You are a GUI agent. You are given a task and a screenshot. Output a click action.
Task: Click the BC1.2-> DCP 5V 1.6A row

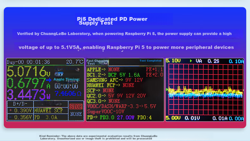[113, 75]
